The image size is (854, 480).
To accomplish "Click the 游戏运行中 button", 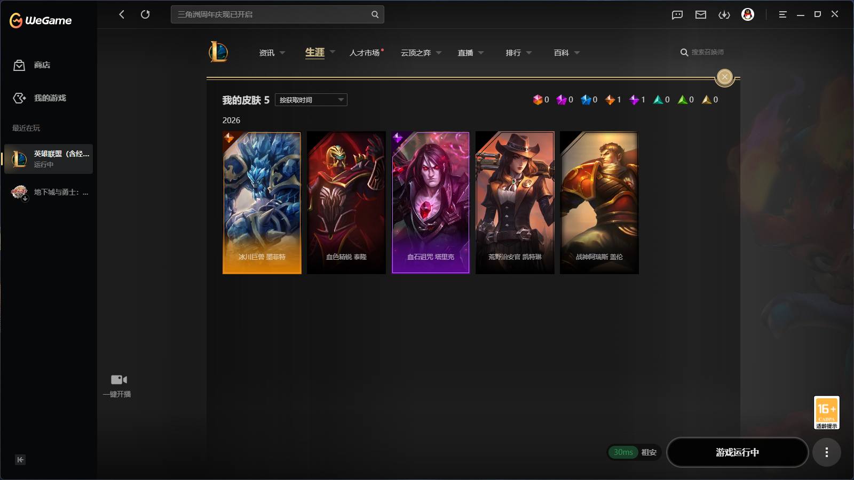I will coord(737,452).
